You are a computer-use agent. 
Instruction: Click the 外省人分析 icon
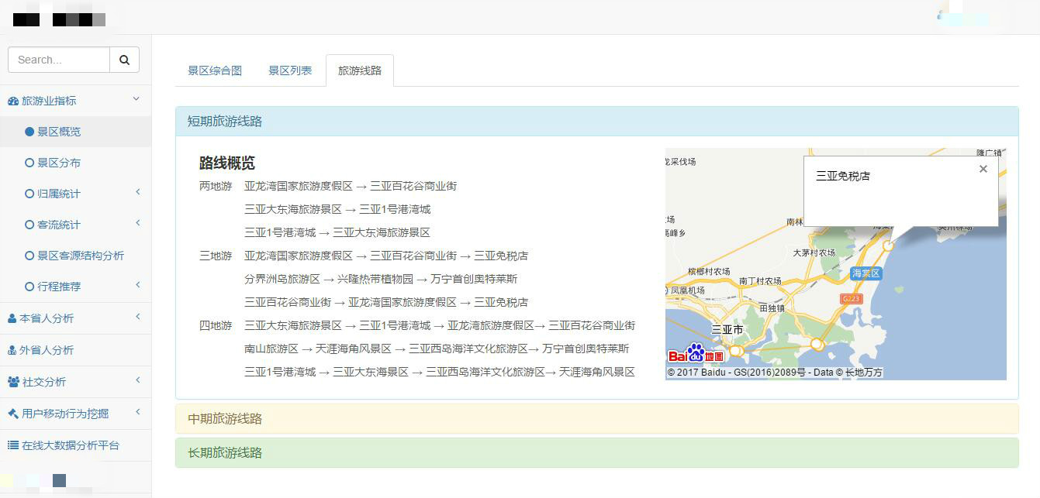click(x=12, y=350)
